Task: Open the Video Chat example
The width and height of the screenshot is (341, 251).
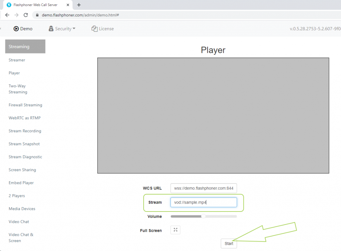Action: click(19, 222)
